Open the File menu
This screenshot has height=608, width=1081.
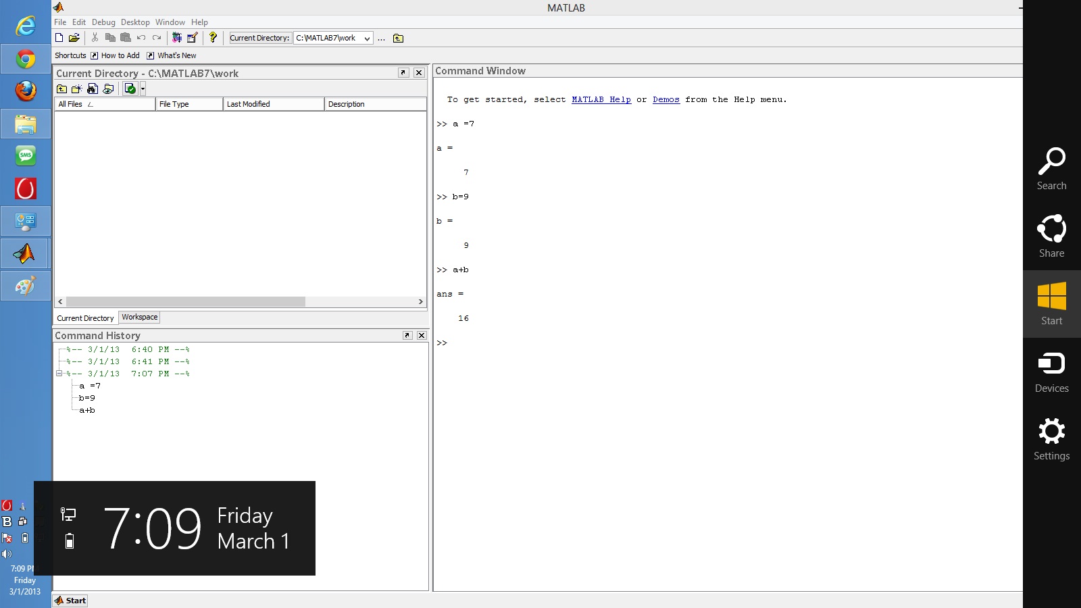click(x=60, y=22)
